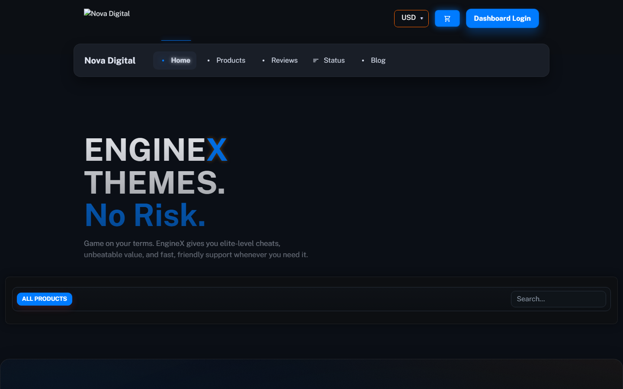Open the Blog nav item
623x389 pixels.
tap(374, 61)
